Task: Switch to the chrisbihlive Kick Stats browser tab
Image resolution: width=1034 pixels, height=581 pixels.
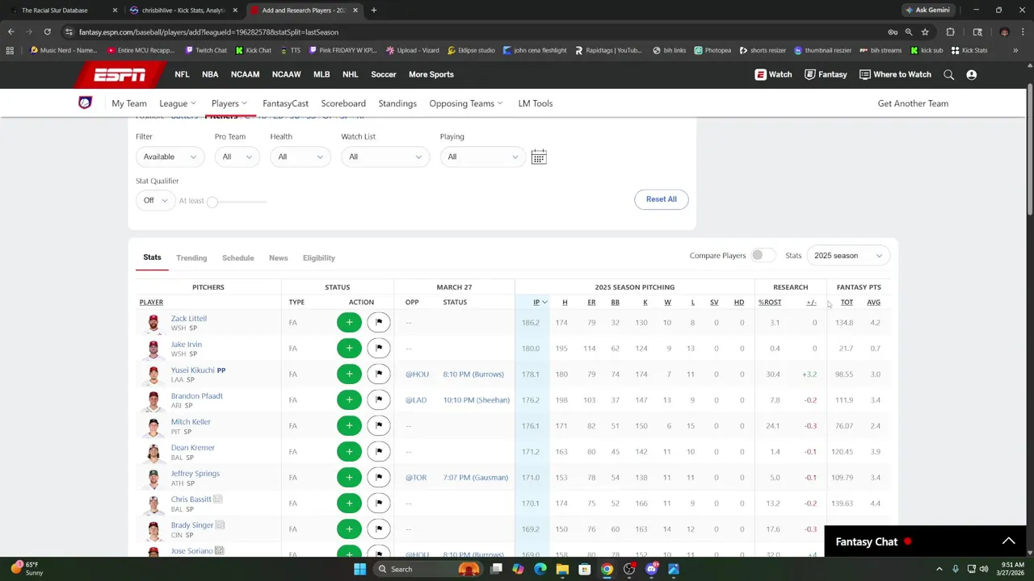Action: [x=184, y=10]
